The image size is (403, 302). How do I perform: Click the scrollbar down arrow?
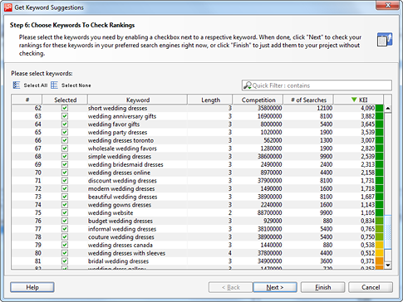[x=388, y=265]
